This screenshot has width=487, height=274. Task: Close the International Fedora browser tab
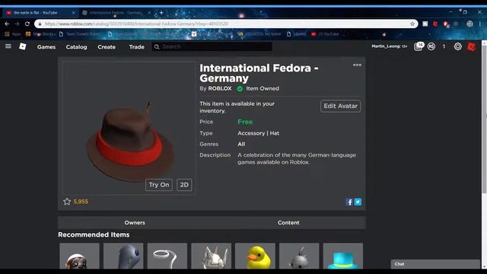[149, 13]
